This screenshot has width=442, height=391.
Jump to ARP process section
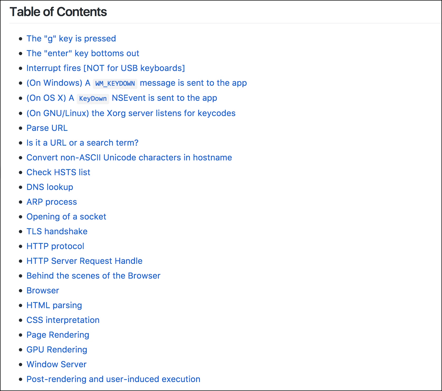[52, 202]
